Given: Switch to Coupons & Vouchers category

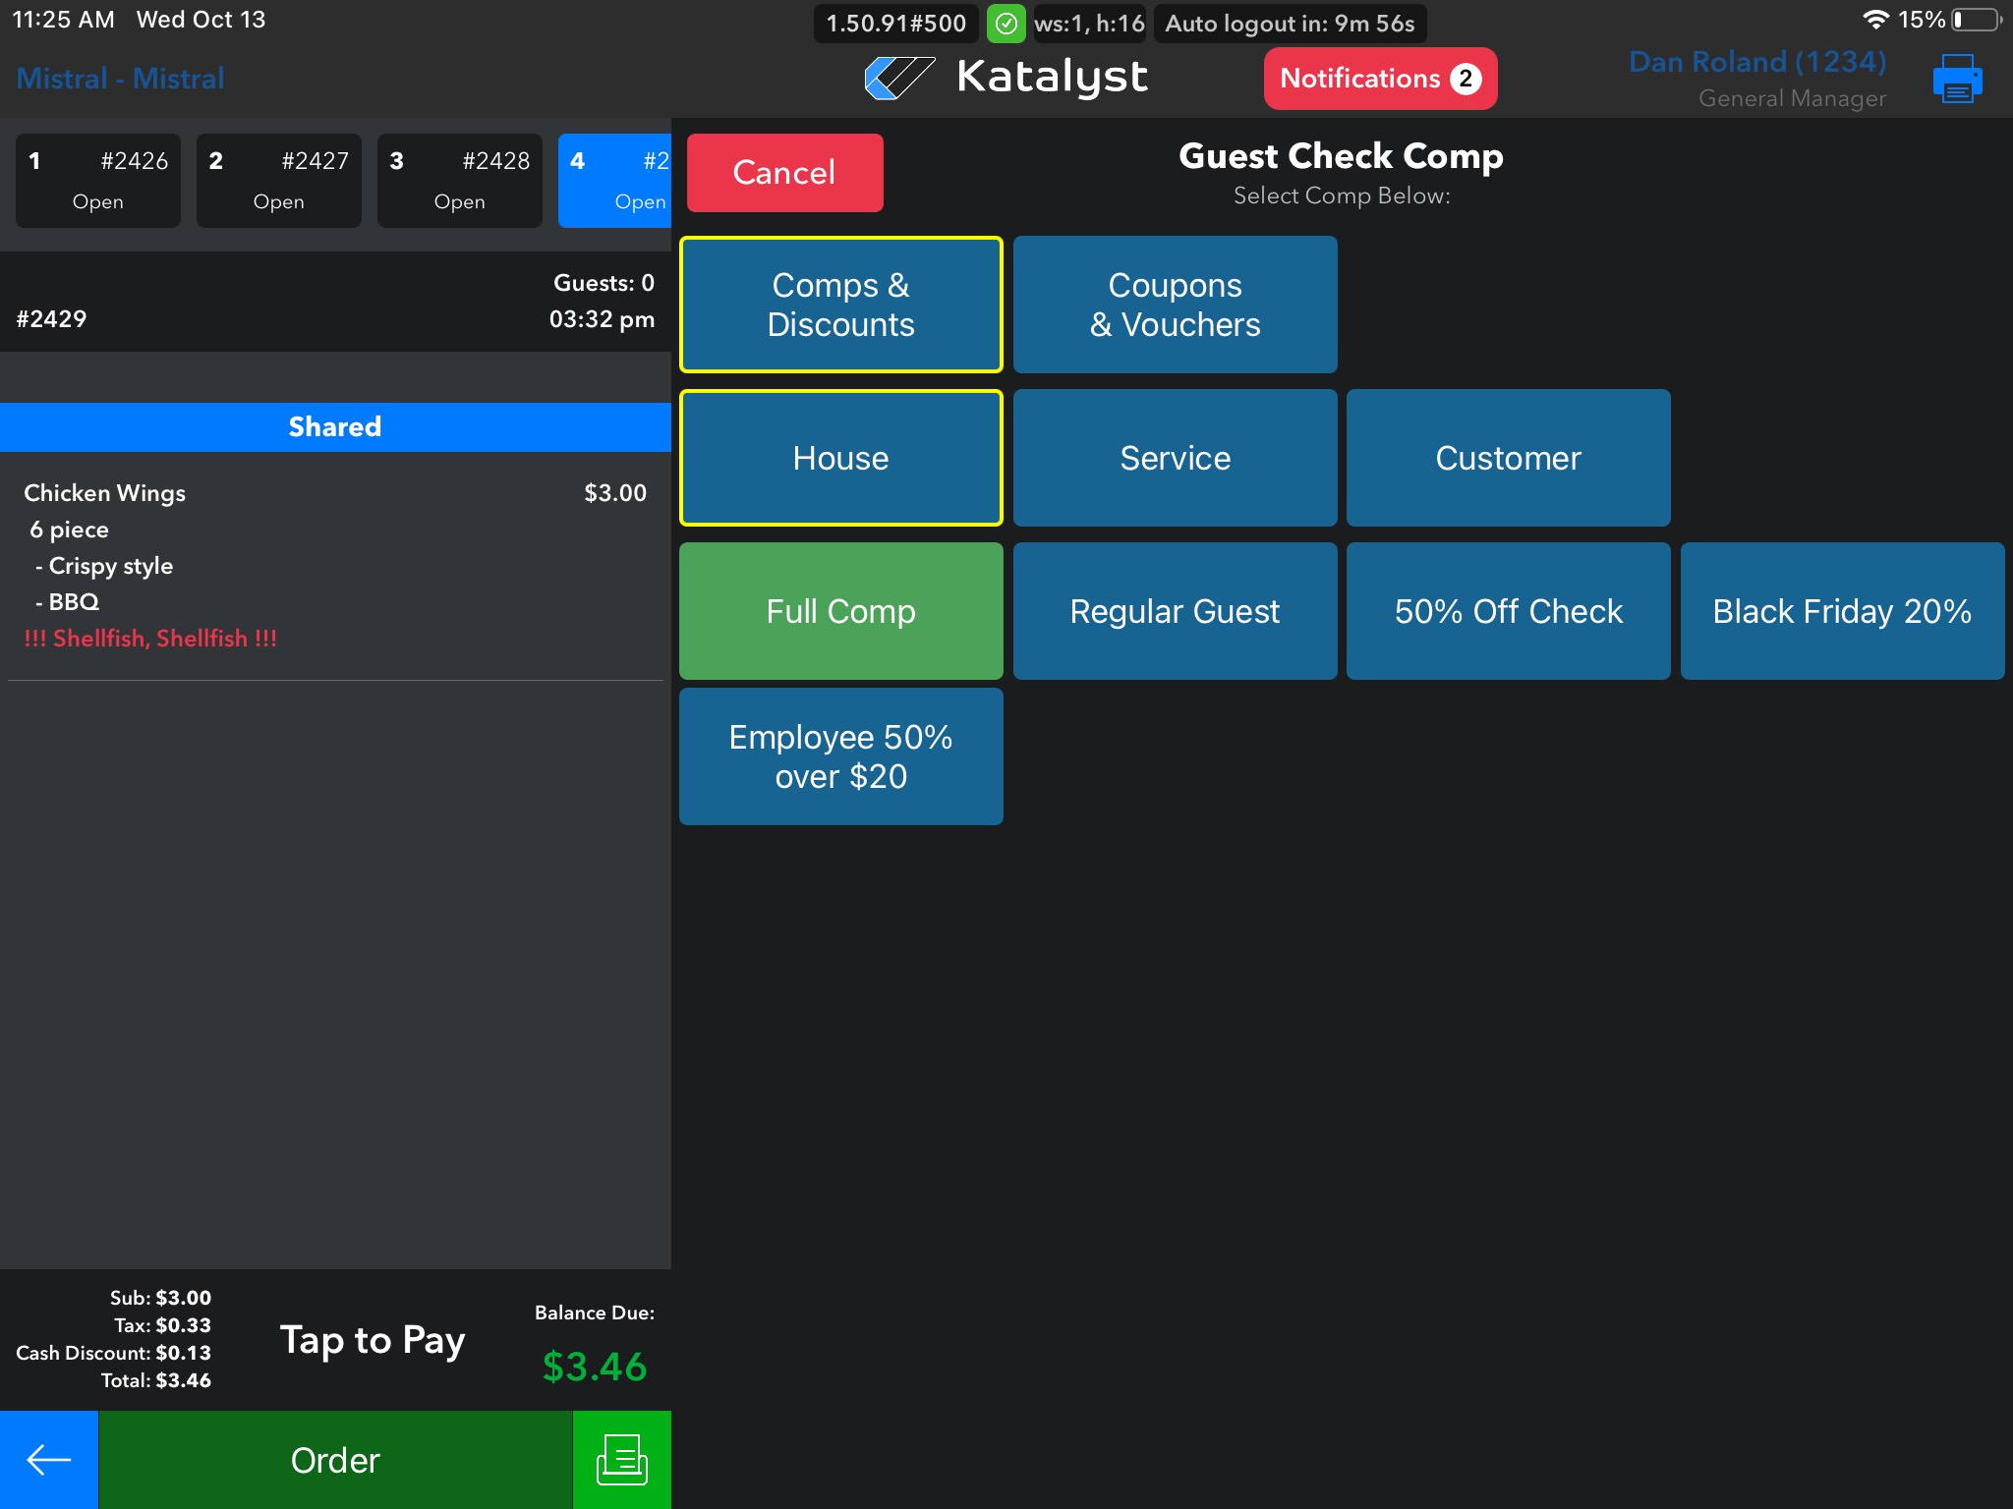Looking at the screenshot, I should click(1175, 305).
